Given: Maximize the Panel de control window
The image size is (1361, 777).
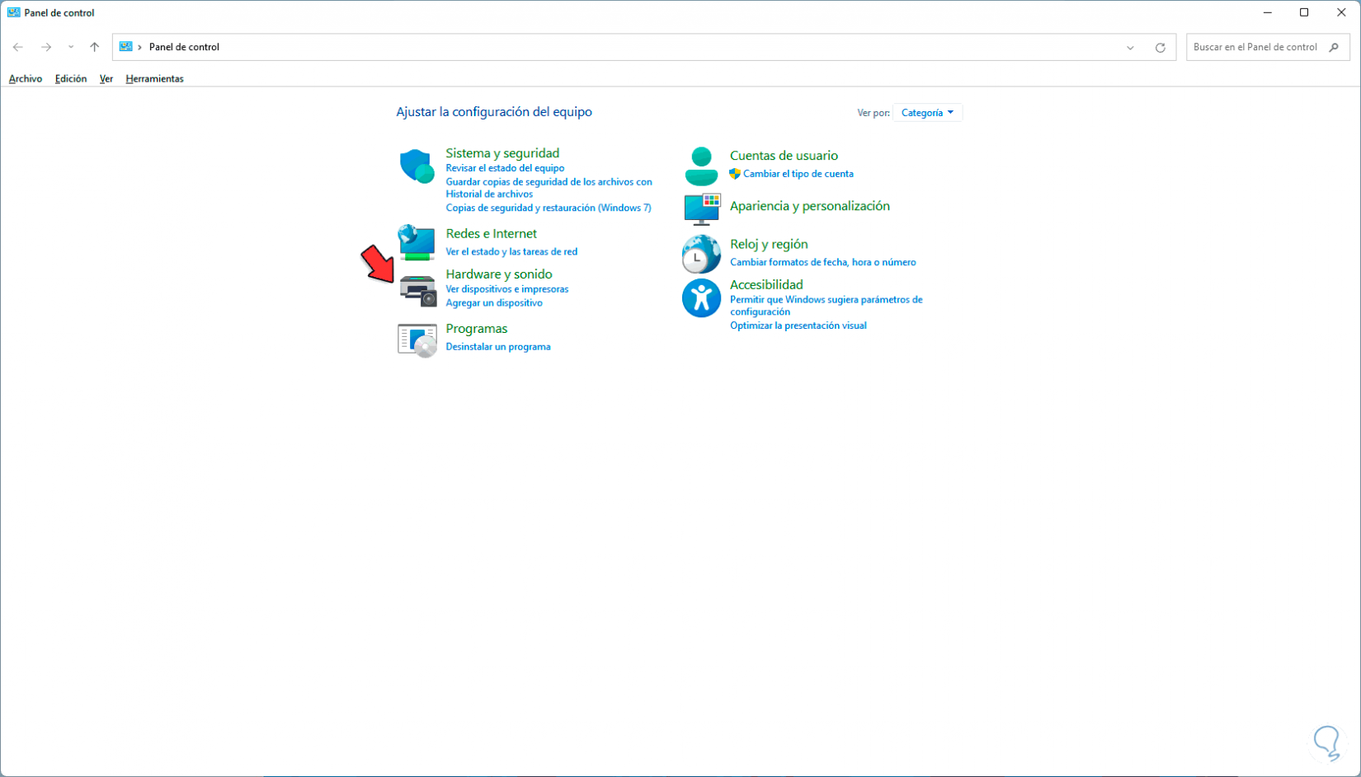Looking at the screenshot, I should click(x=1304, y=12).
